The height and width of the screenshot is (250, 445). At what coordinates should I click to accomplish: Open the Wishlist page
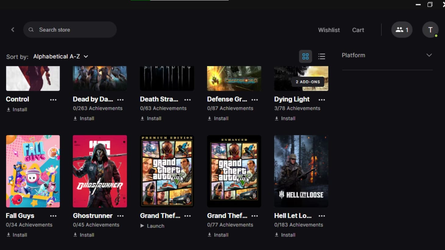(x=329, y=30)
